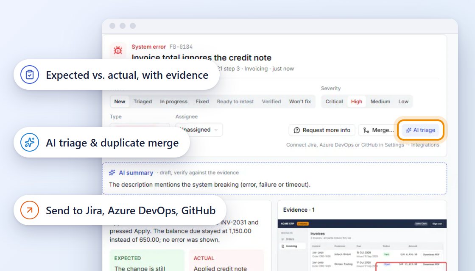
Task: Set status to New
Action: point(120,102)
